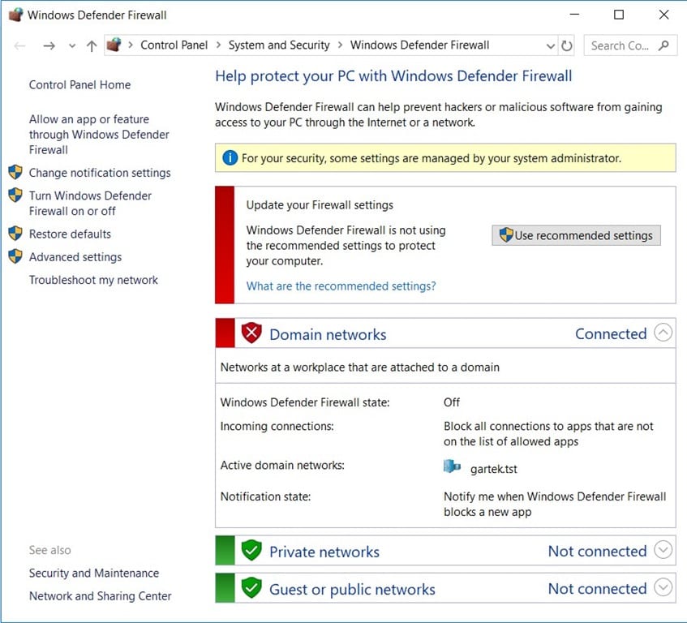Click red shield icon for Domain networks
Screen dimensions: 687x623
point(251,333)
